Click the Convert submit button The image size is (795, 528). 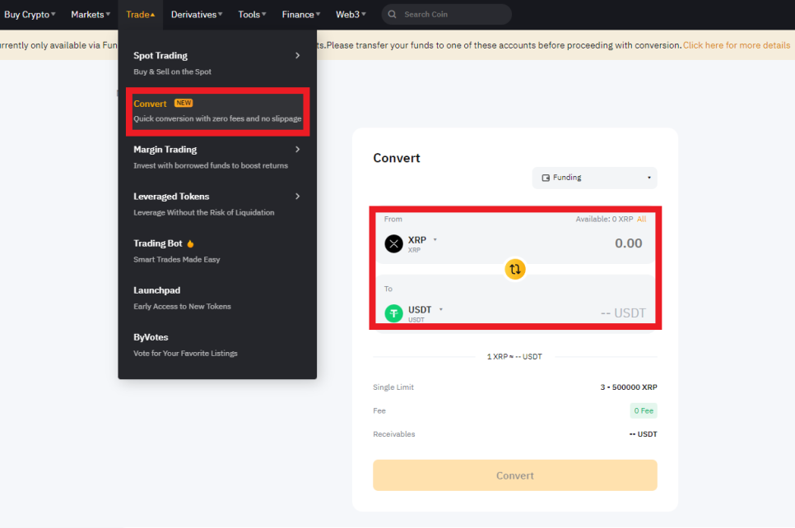point(514,475)
